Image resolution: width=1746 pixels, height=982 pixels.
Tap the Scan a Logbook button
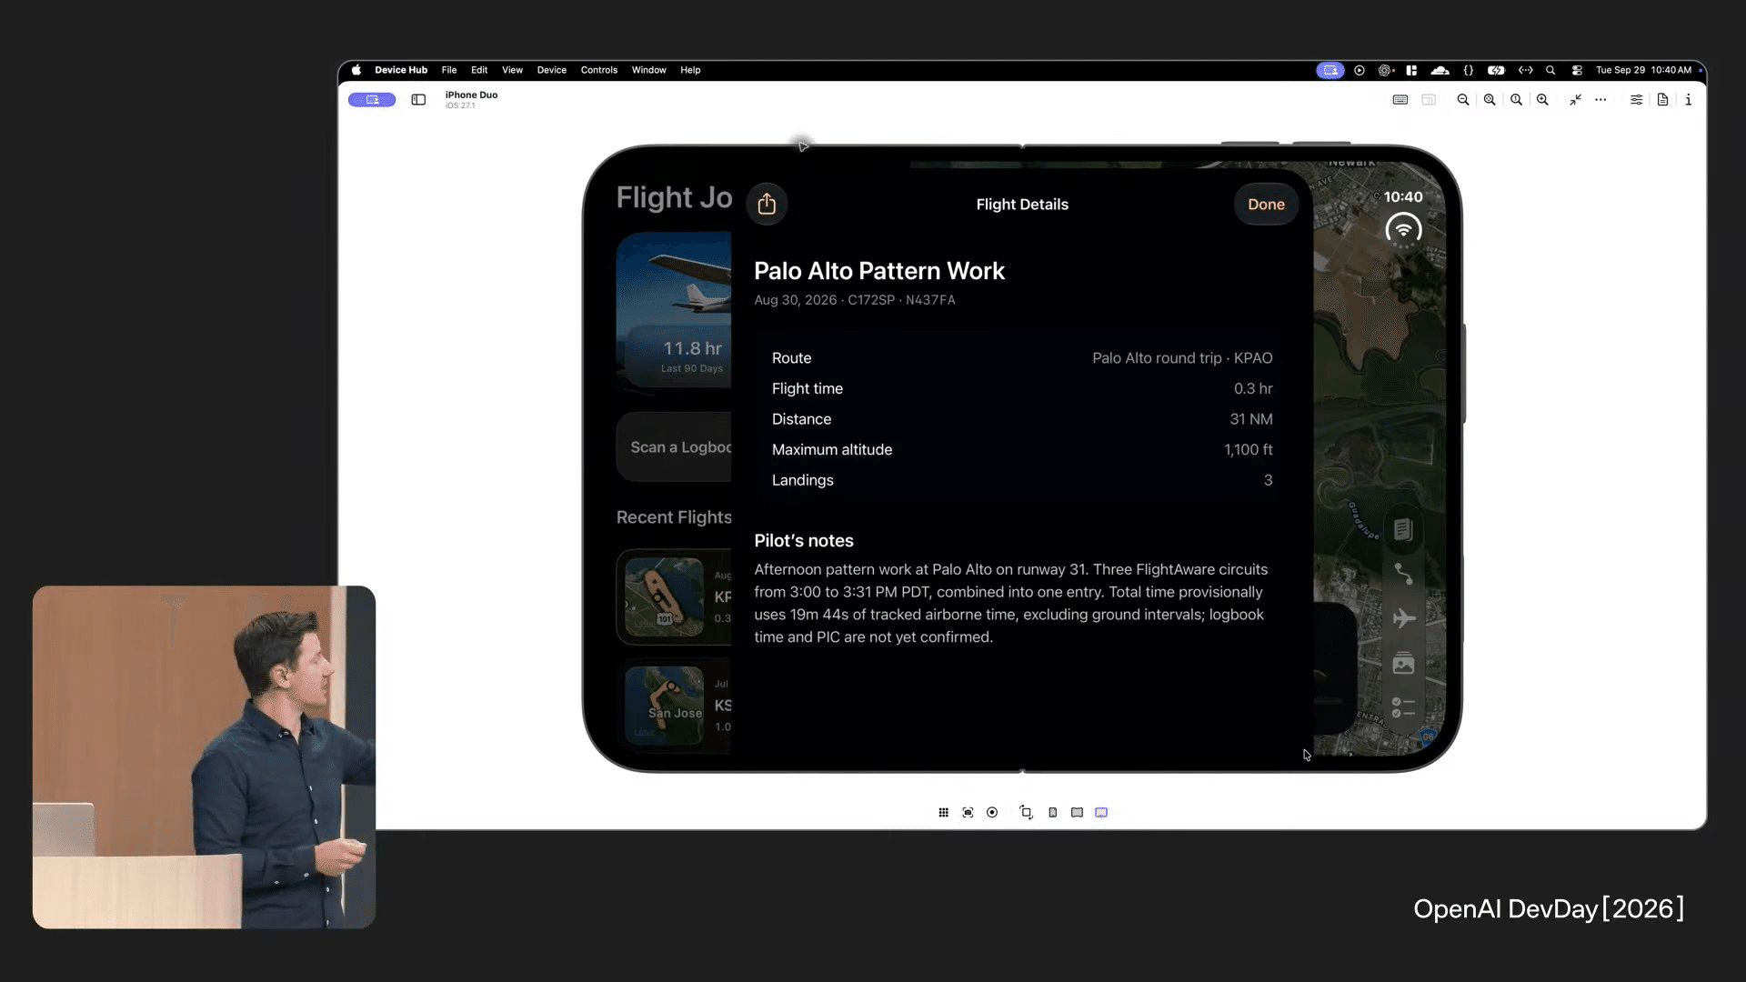[674, 447]
